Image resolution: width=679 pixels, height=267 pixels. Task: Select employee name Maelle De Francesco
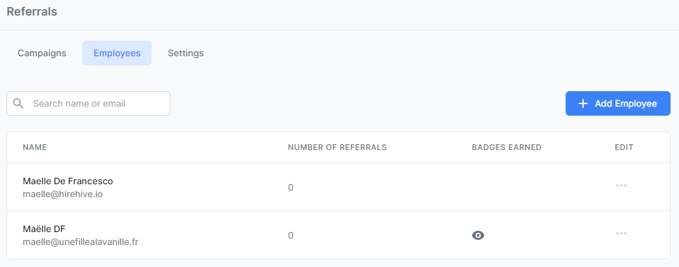point(67,181)
